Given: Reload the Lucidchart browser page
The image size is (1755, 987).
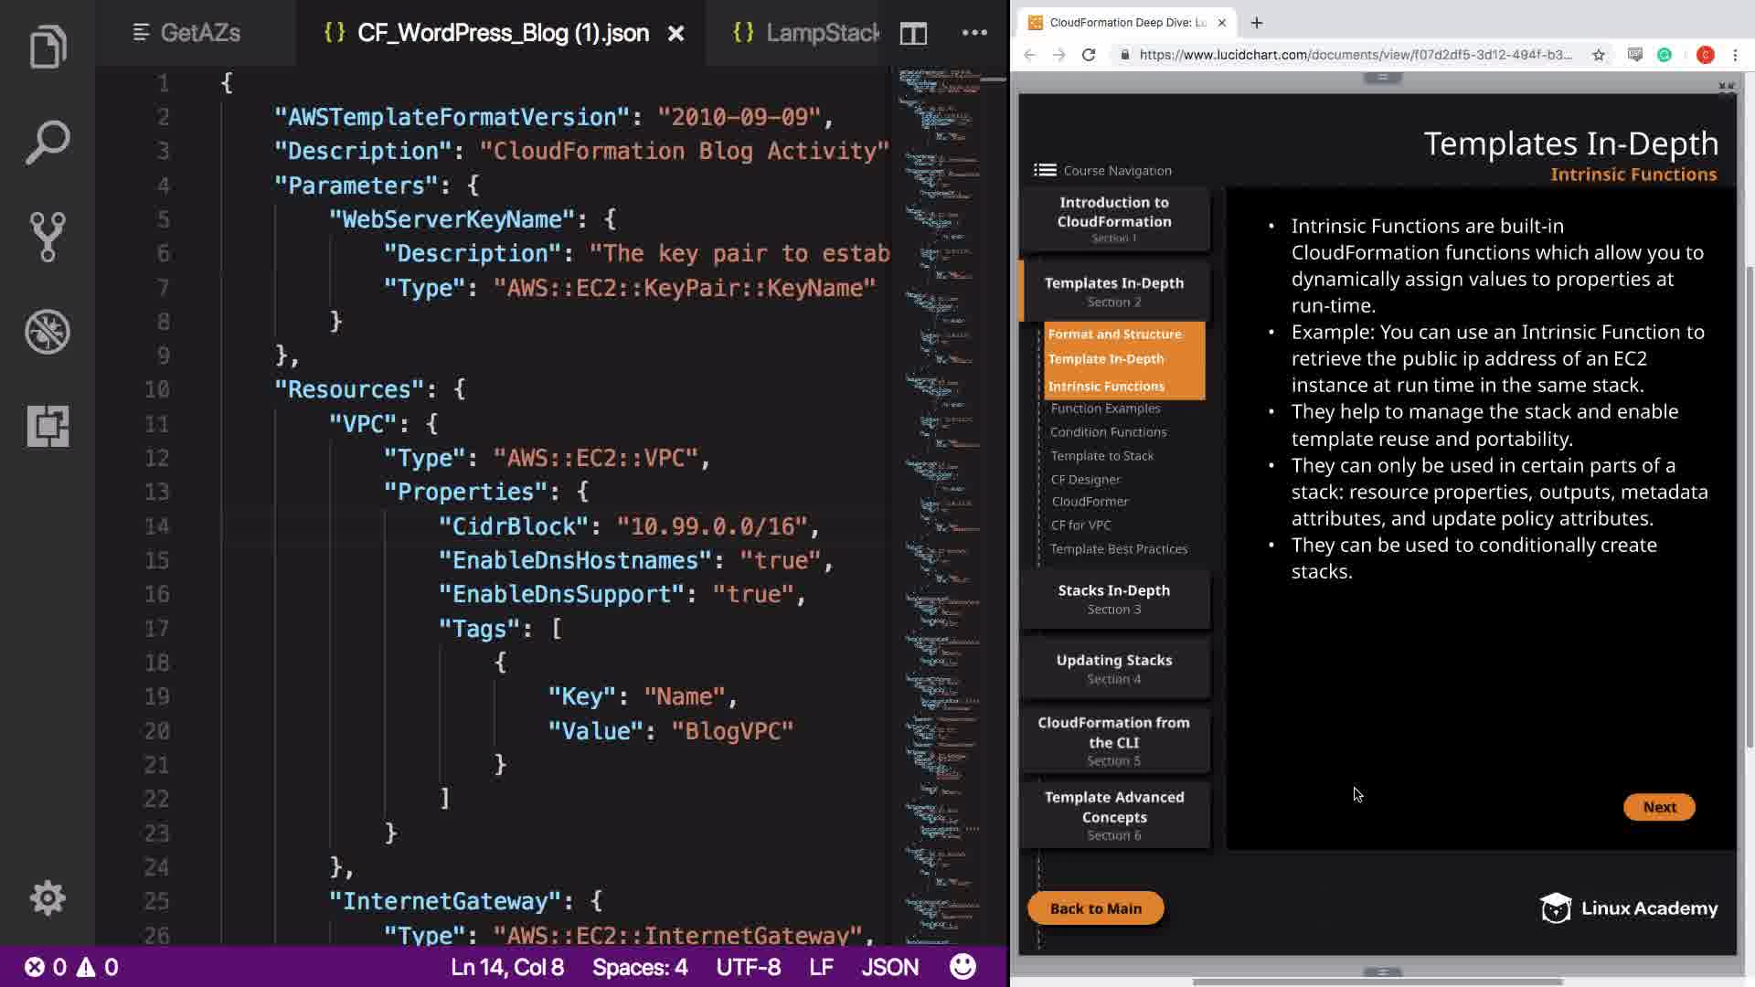Looking at the screenshot, I should click(1089, 55).
